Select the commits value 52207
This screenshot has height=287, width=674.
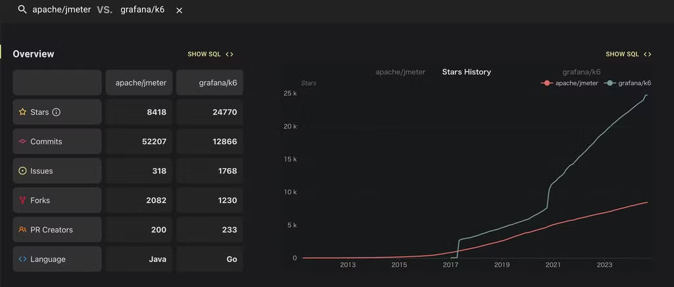(x=154, y=142)
